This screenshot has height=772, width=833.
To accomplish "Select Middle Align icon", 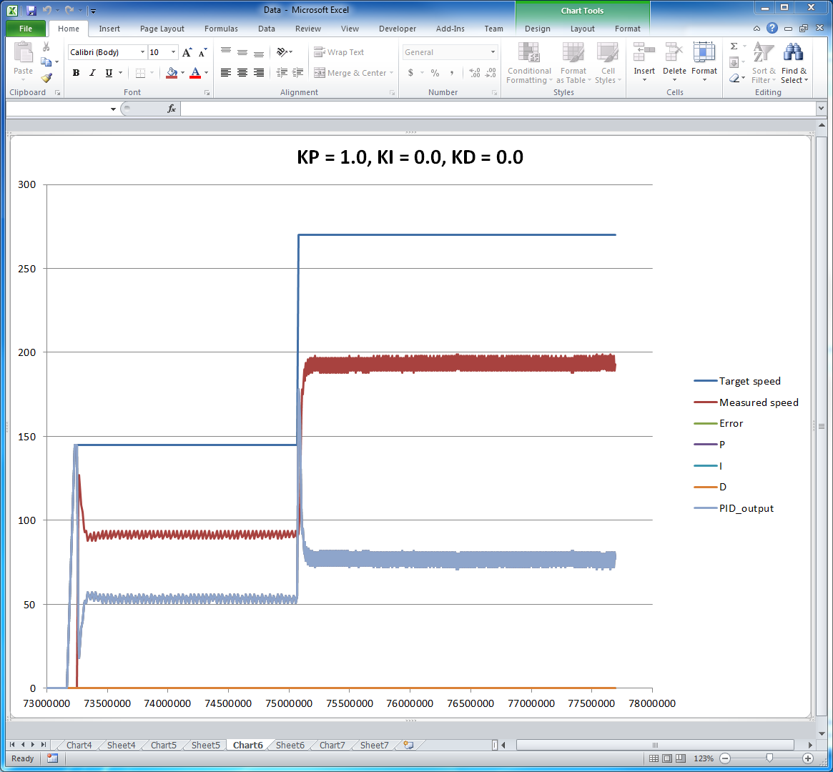I will (242, 52).
